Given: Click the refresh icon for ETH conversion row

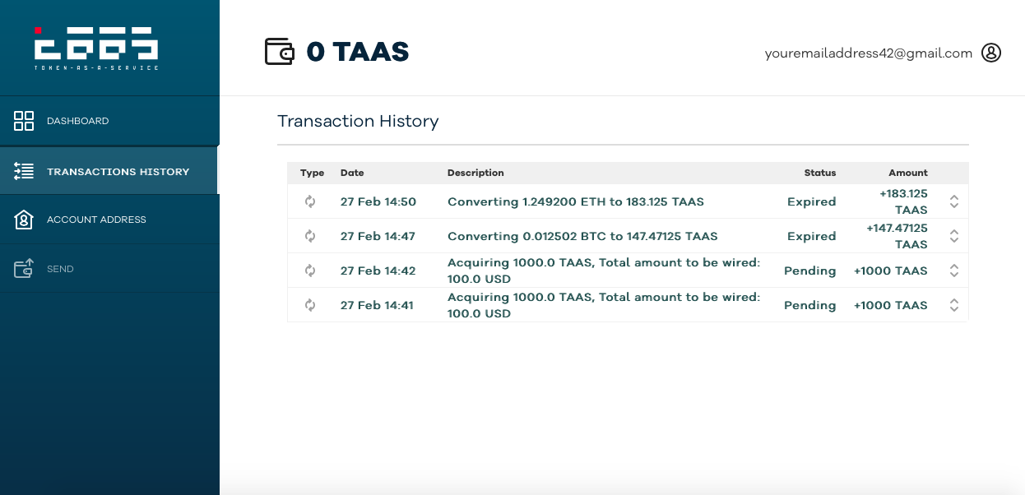Looking at the screenshot, I should [310, 201].
